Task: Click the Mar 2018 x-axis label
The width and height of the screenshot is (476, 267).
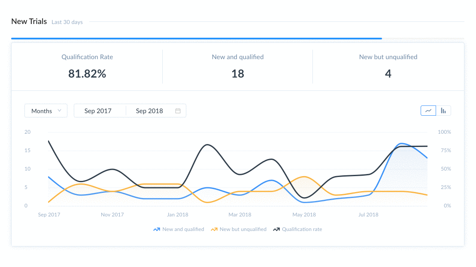Action: pos(240,215)
